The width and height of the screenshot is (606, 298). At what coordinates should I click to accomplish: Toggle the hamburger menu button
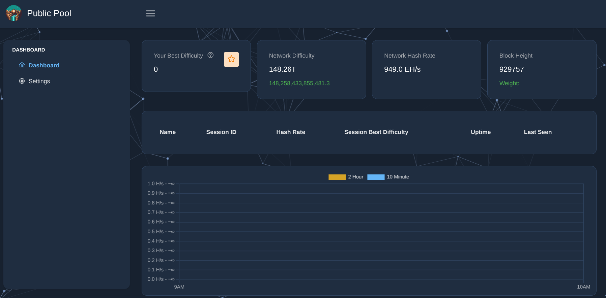[150, 13]
